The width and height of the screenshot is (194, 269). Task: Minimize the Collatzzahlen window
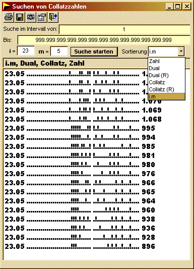pos(169,7)
